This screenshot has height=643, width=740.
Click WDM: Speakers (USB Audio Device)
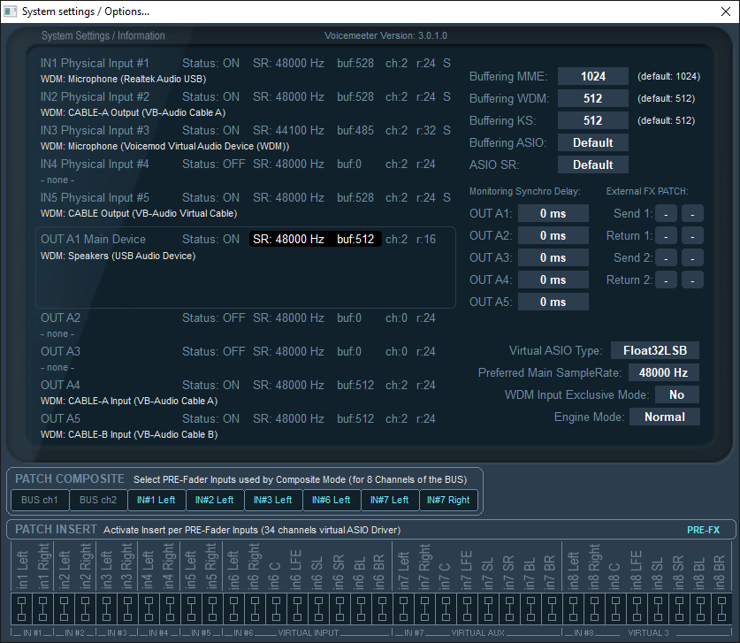(x=118, y=256)
